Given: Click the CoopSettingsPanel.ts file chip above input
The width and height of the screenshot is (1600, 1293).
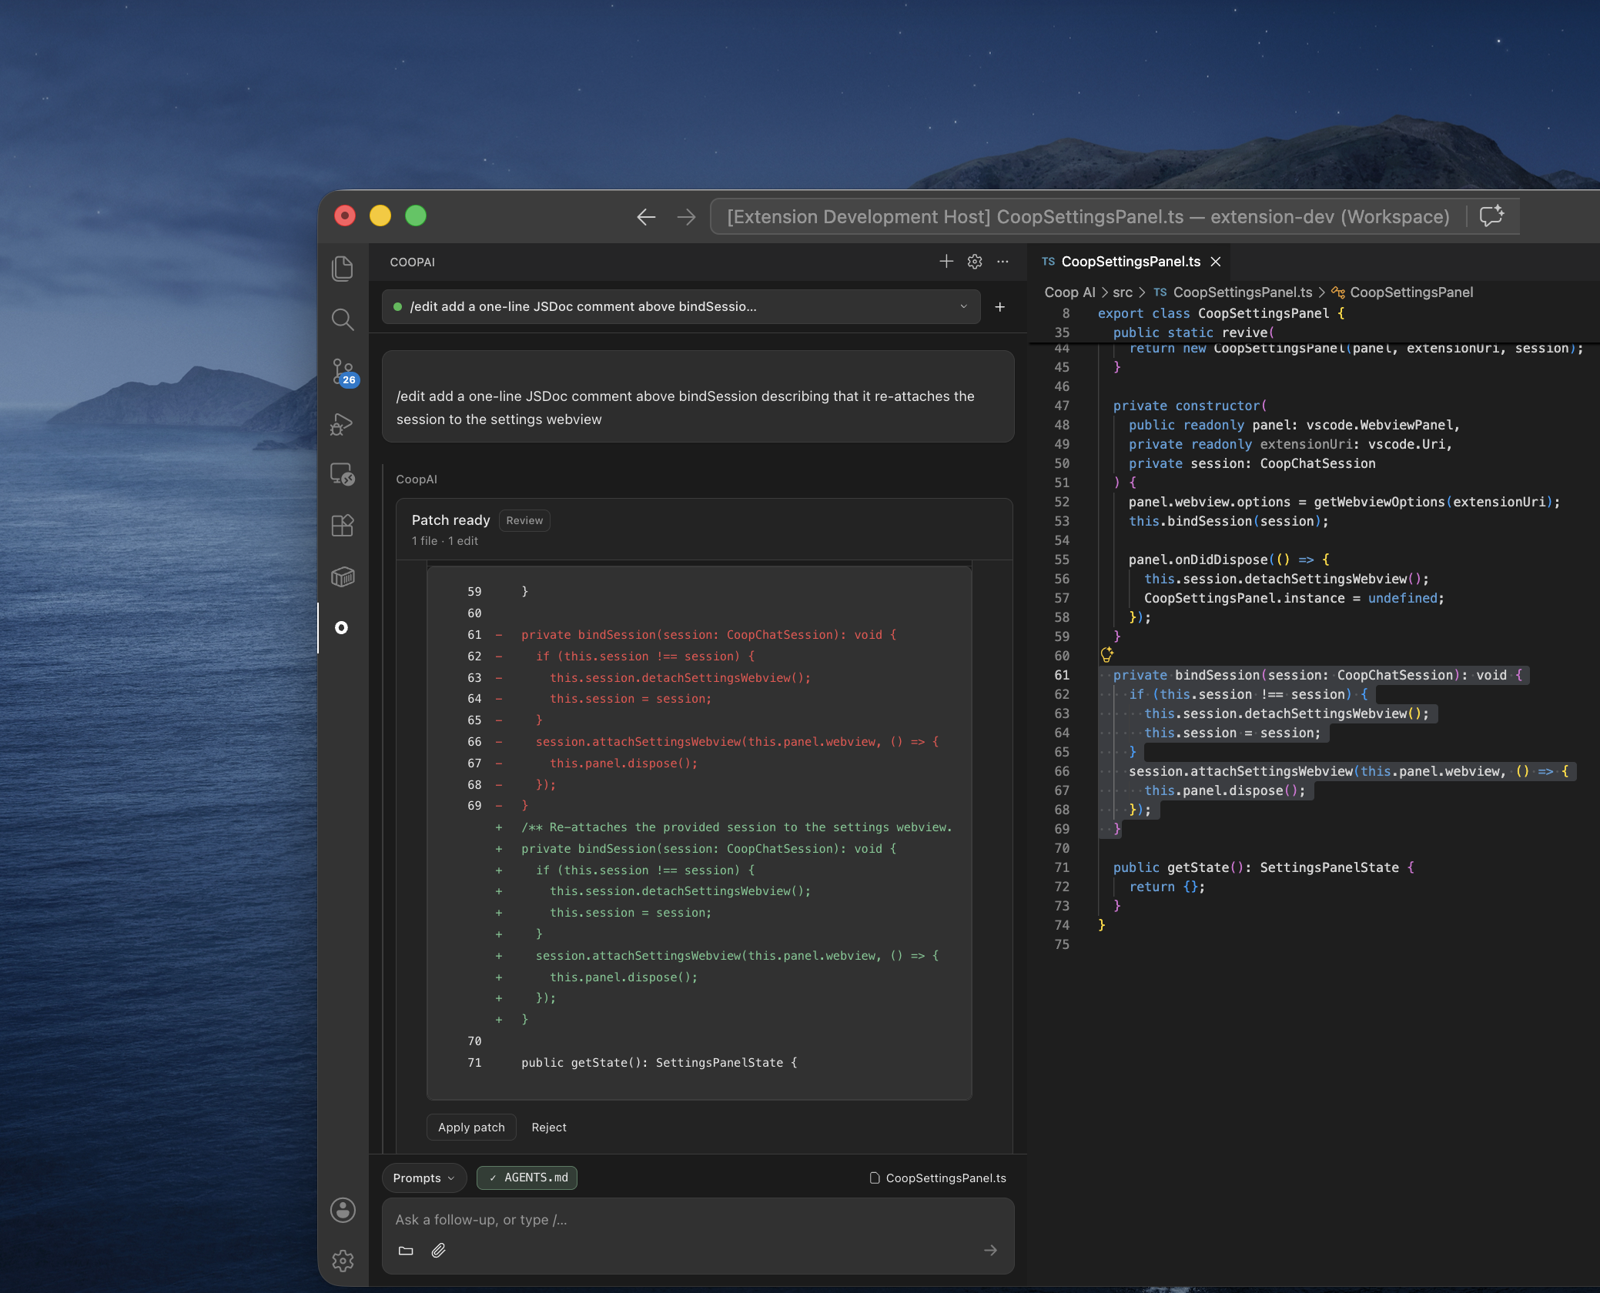Looking at the screenshot, I should 938,1178.
